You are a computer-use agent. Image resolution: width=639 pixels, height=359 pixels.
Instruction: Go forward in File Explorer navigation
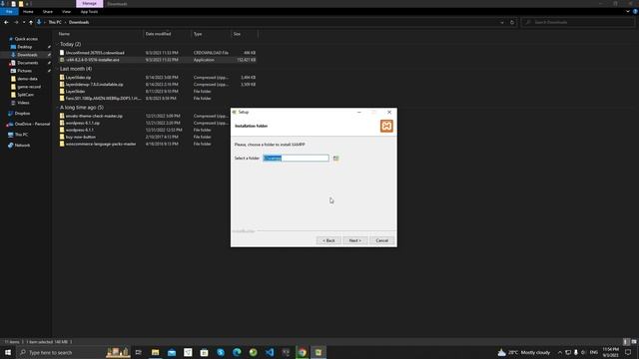coord(16,22)
